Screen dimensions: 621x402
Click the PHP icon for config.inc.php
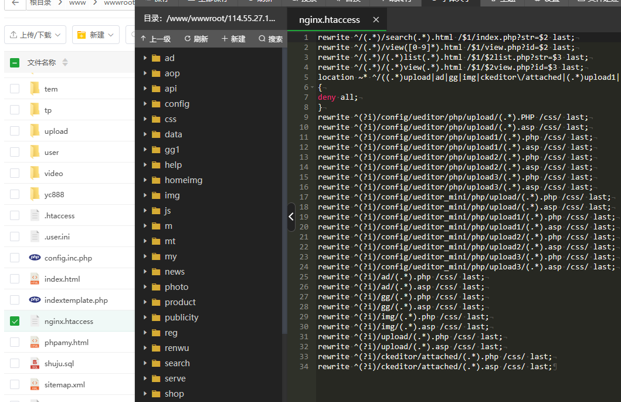point(35,258)
